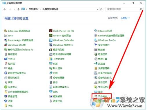The width and height of the screenshot is (147, 110).
Task: Open 声音 settings
Action: [8, 82]
